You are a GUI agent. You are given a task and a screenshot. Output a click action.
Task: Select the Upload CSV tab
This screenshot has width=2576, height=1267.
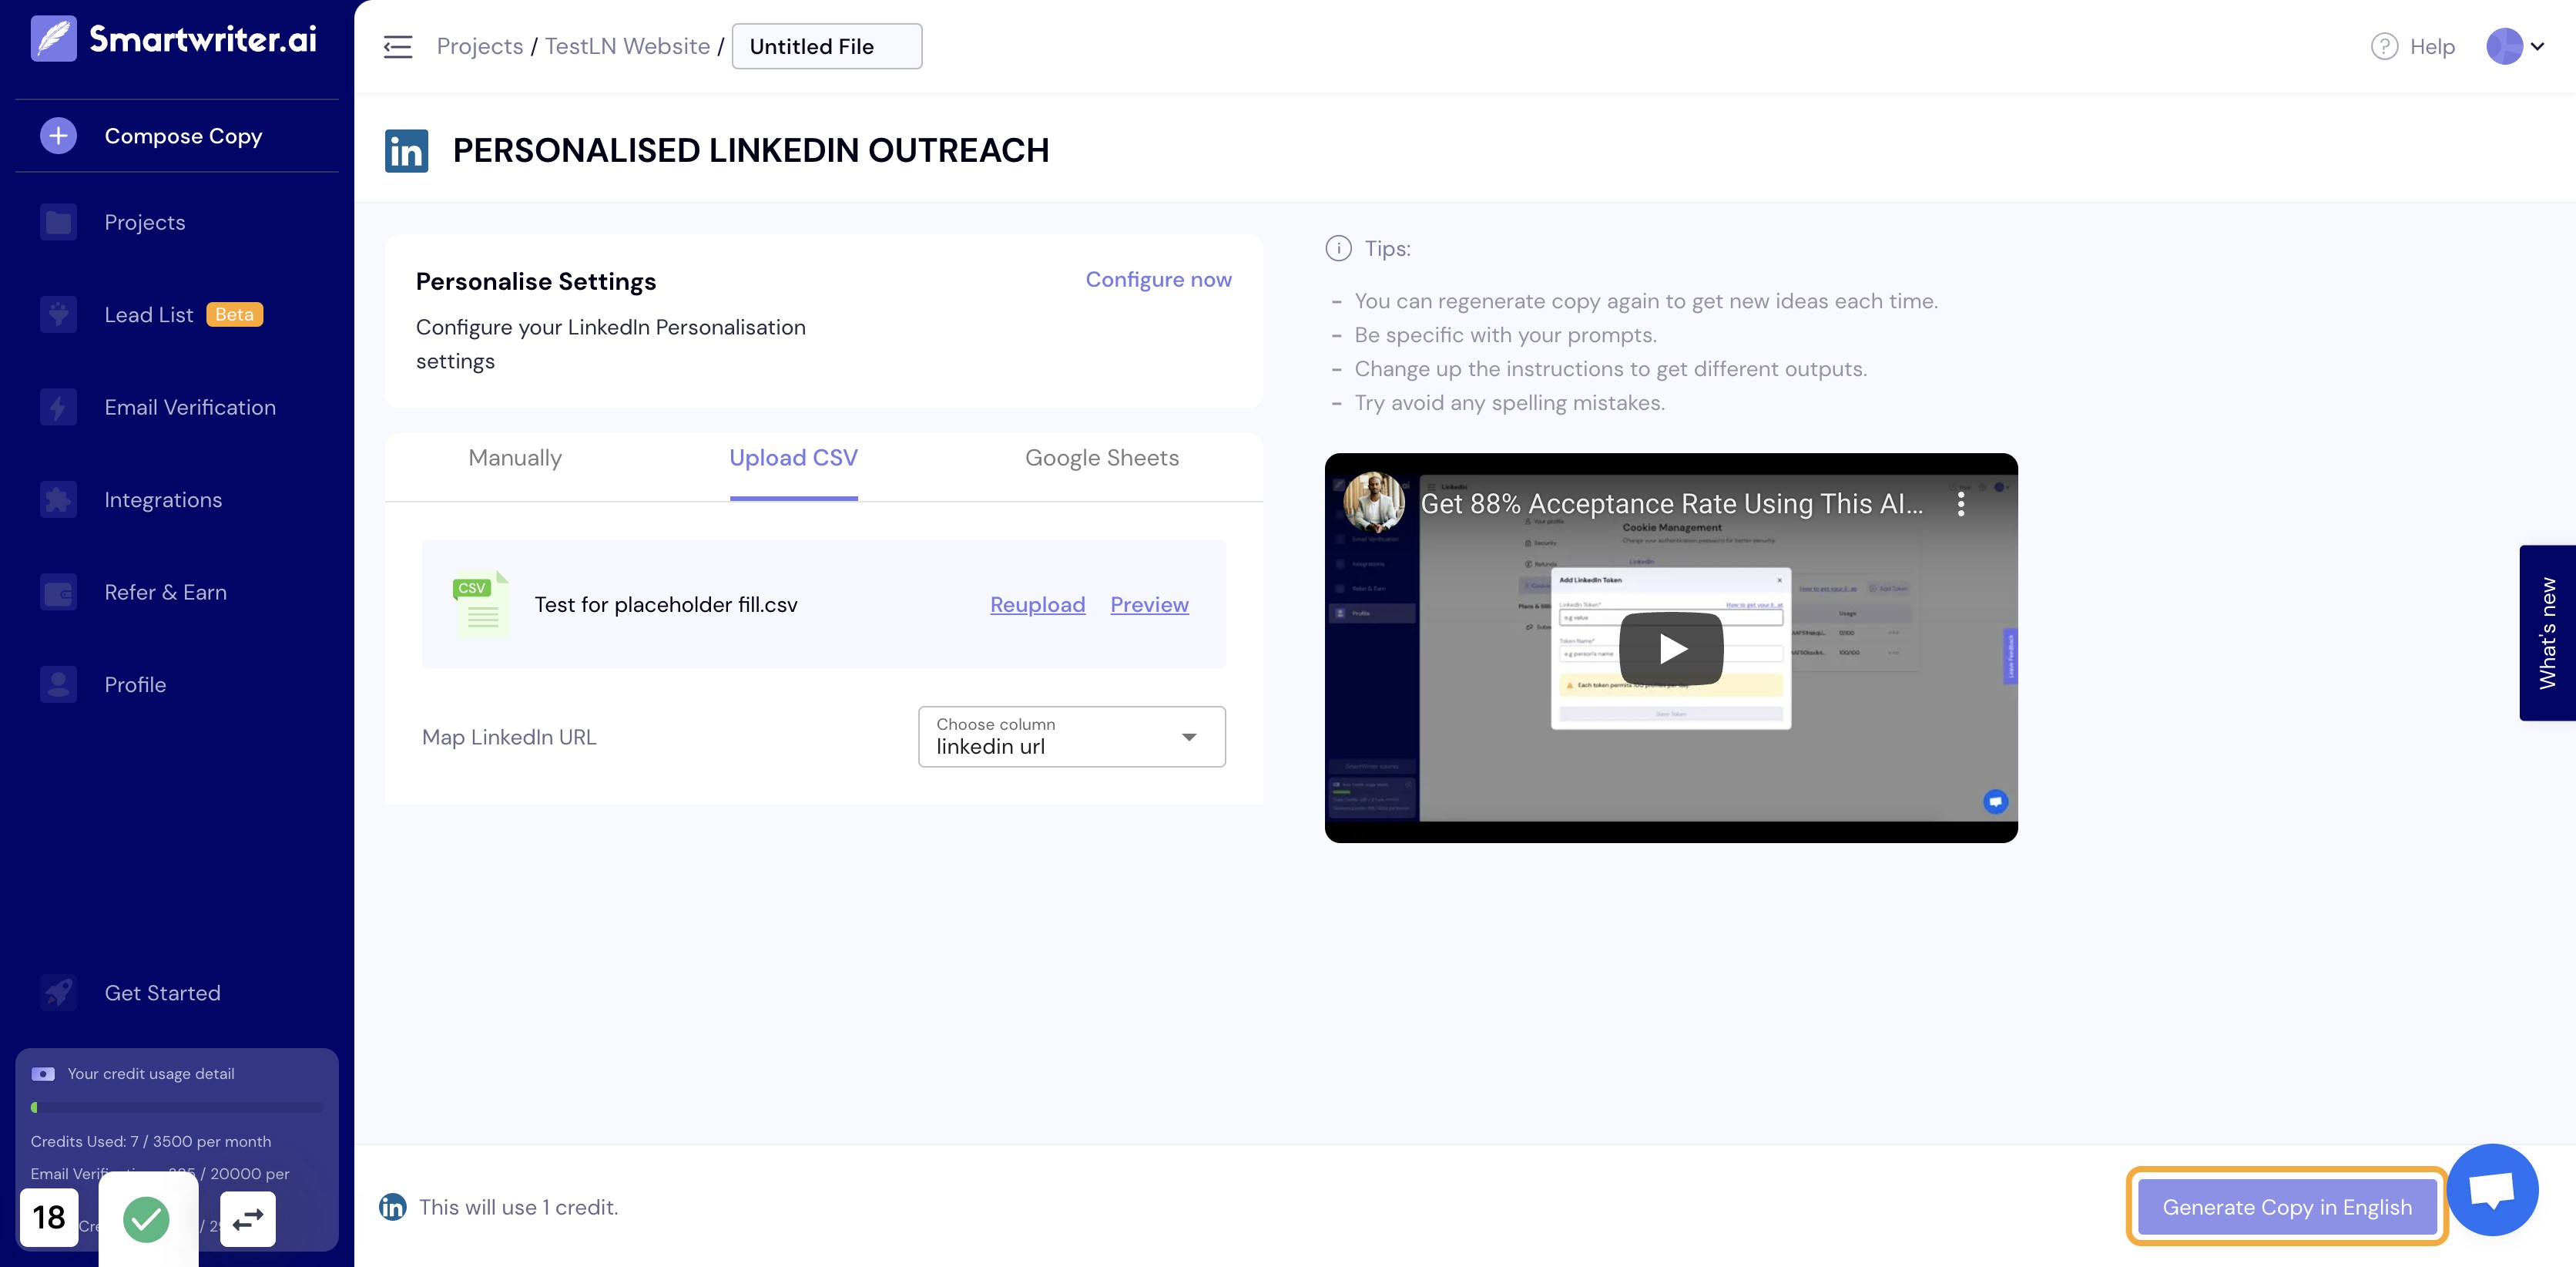coord(793,457)
